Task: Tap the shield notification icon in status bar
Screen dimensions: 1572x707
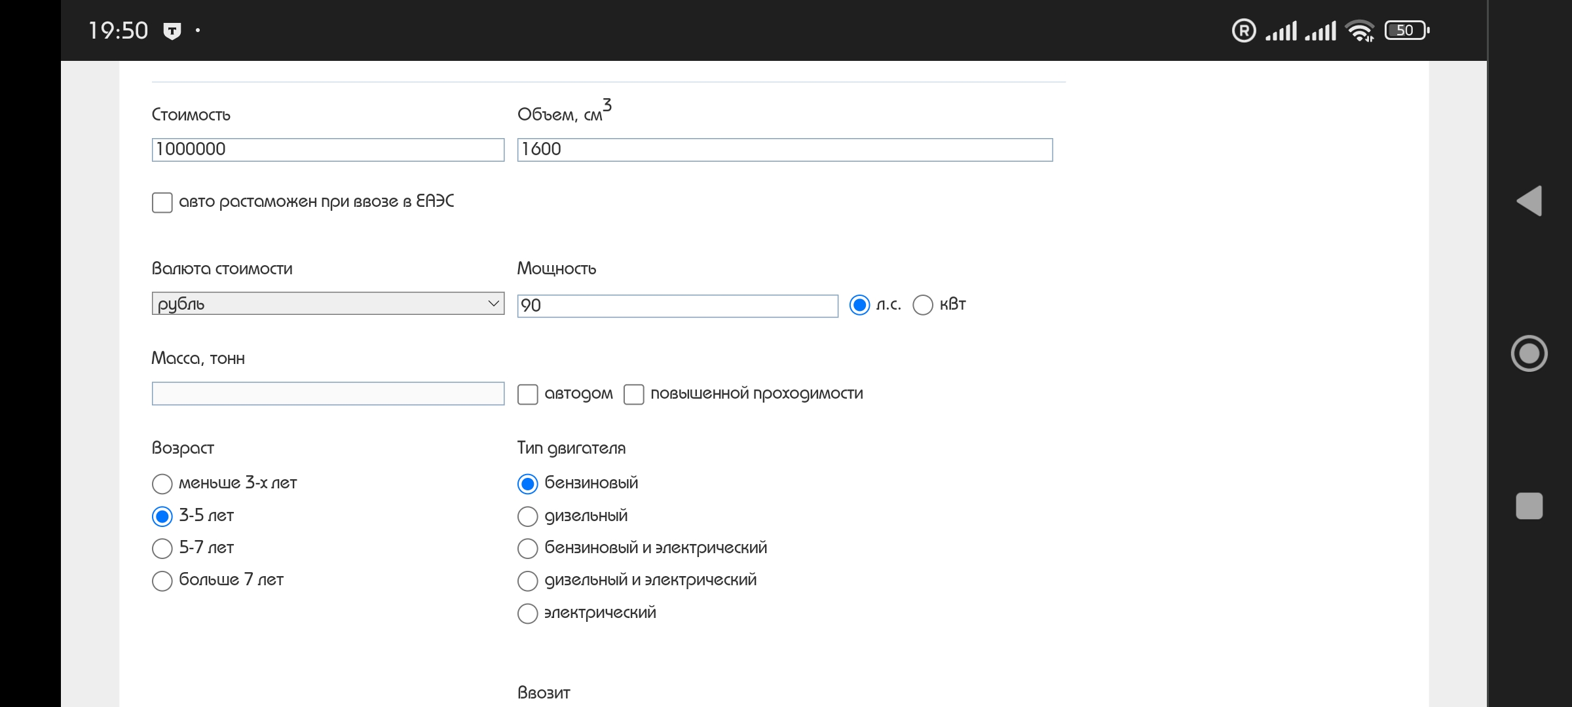Action: (x=172, y=31)
